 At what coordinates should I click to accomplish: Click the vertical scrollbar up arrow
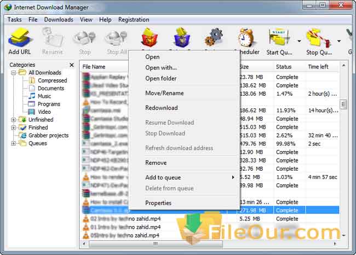point(343,65)
